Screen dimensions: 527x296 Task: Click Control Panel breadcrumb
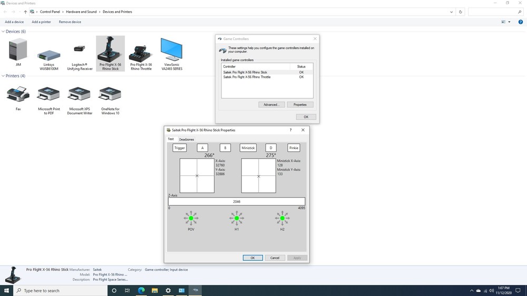(x=50, y=12)
